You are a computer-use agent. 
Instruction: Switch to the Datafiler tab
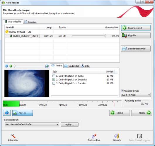coord(30,22)
